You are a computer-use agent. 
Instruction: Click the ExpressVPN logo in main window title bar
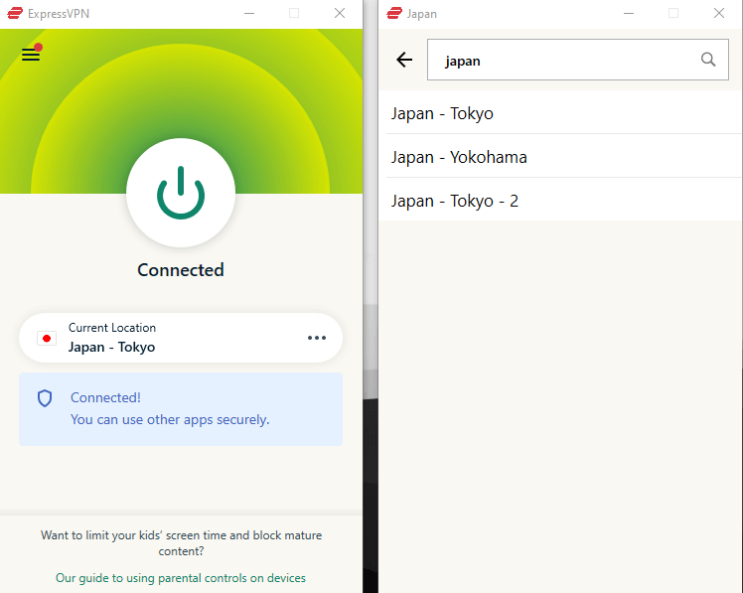[x=15, y=13]
